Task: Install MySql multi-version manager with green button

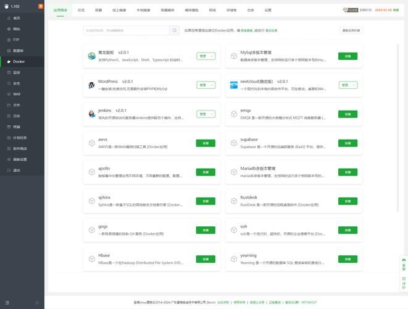Action: click(348, 56)
